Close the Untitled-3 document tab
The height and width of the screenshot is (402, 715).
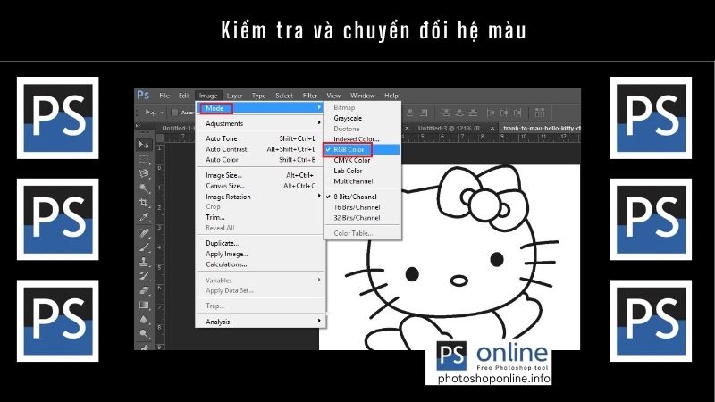pos(492,129)
